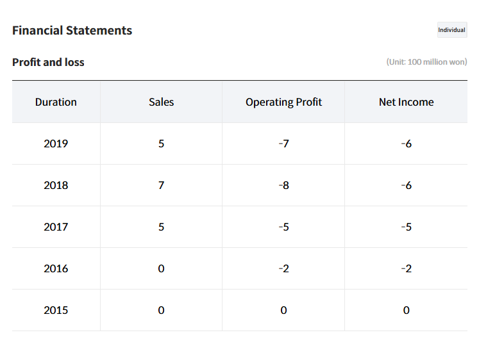Select the 2015 duration row cell
The image size is (479, 344).
pyautogui.click(x=56, y=310)
